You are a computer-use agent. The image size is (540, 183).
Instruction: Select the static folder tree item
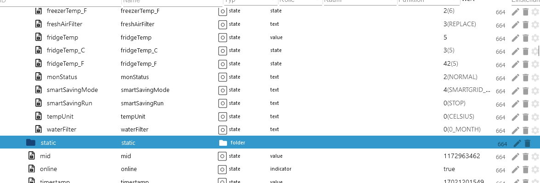coord(48,143)
